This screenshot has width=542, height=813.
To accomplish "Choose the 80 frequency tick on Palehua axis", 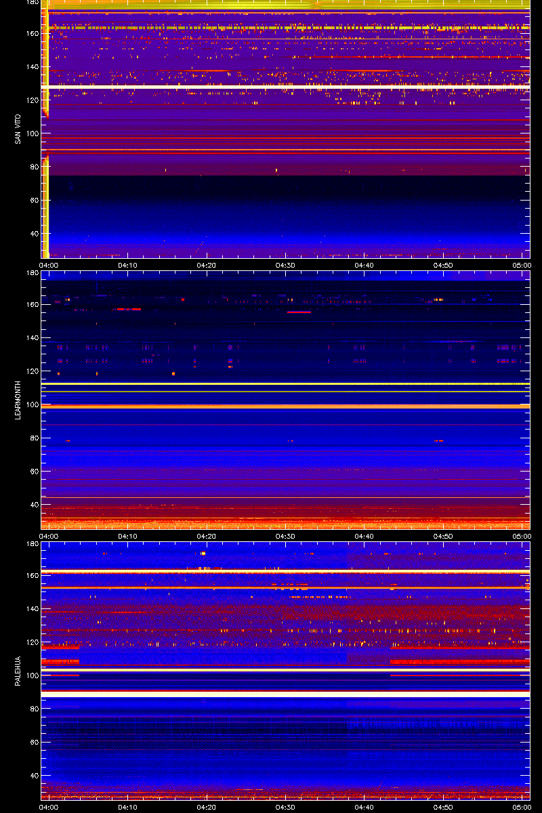I will pyautogui.click(x=35, y=709).
